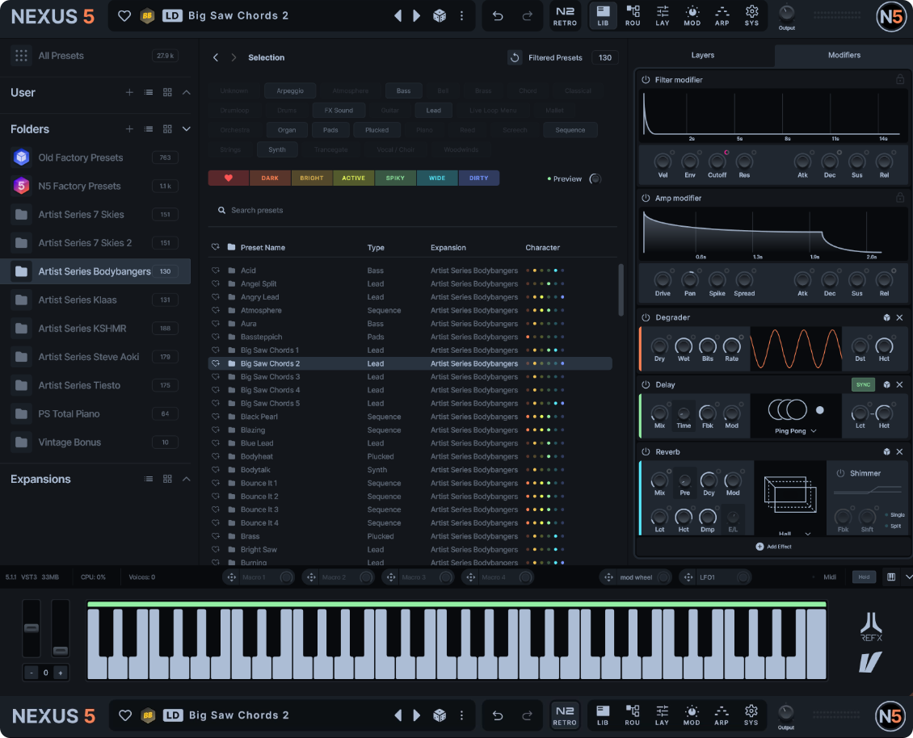The height and width of the screenshot is (738, 913).
Task: Randomize the Degrader effect with dice icon
Action: point(886,318)
